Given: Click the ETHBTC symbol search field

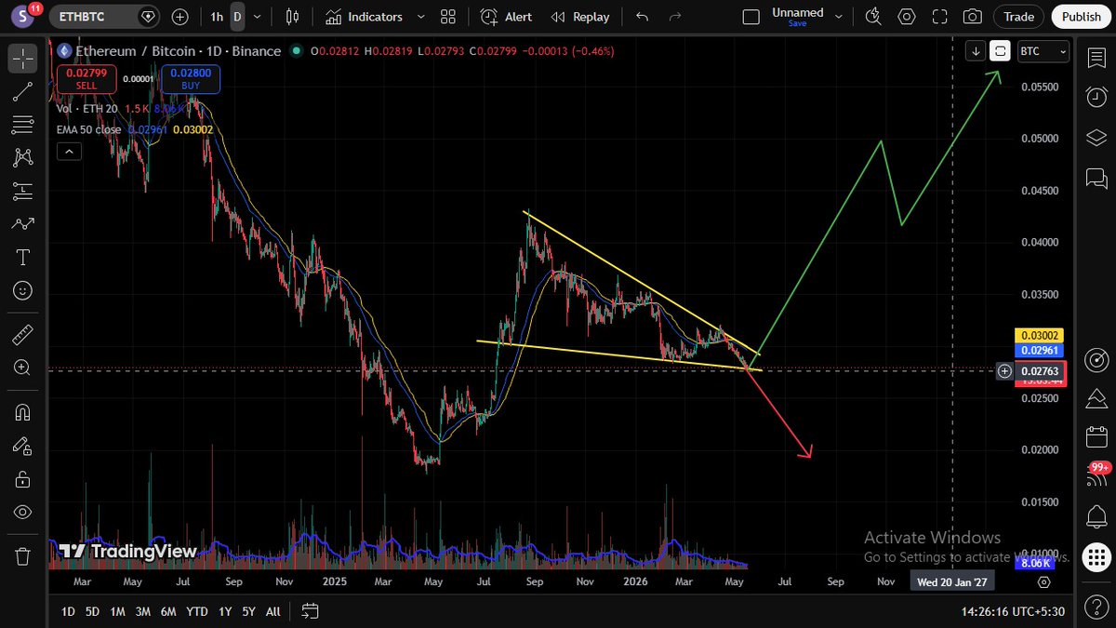Looking at the screenshot, I should 104,17.
